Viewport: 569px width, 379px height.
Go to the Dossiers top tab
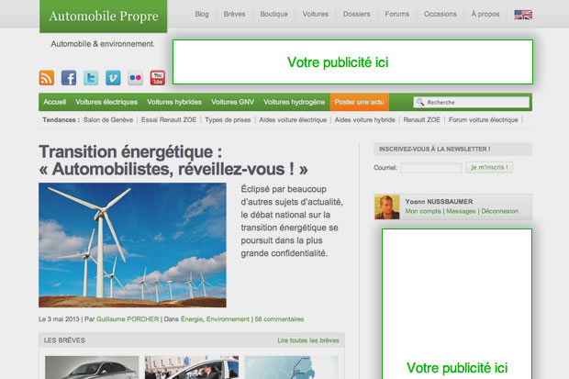click(357, 15)
